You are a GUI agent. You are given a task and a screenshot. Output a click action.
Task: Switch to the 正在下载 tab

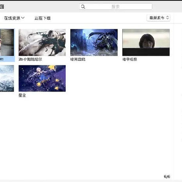tap(42, 18)
